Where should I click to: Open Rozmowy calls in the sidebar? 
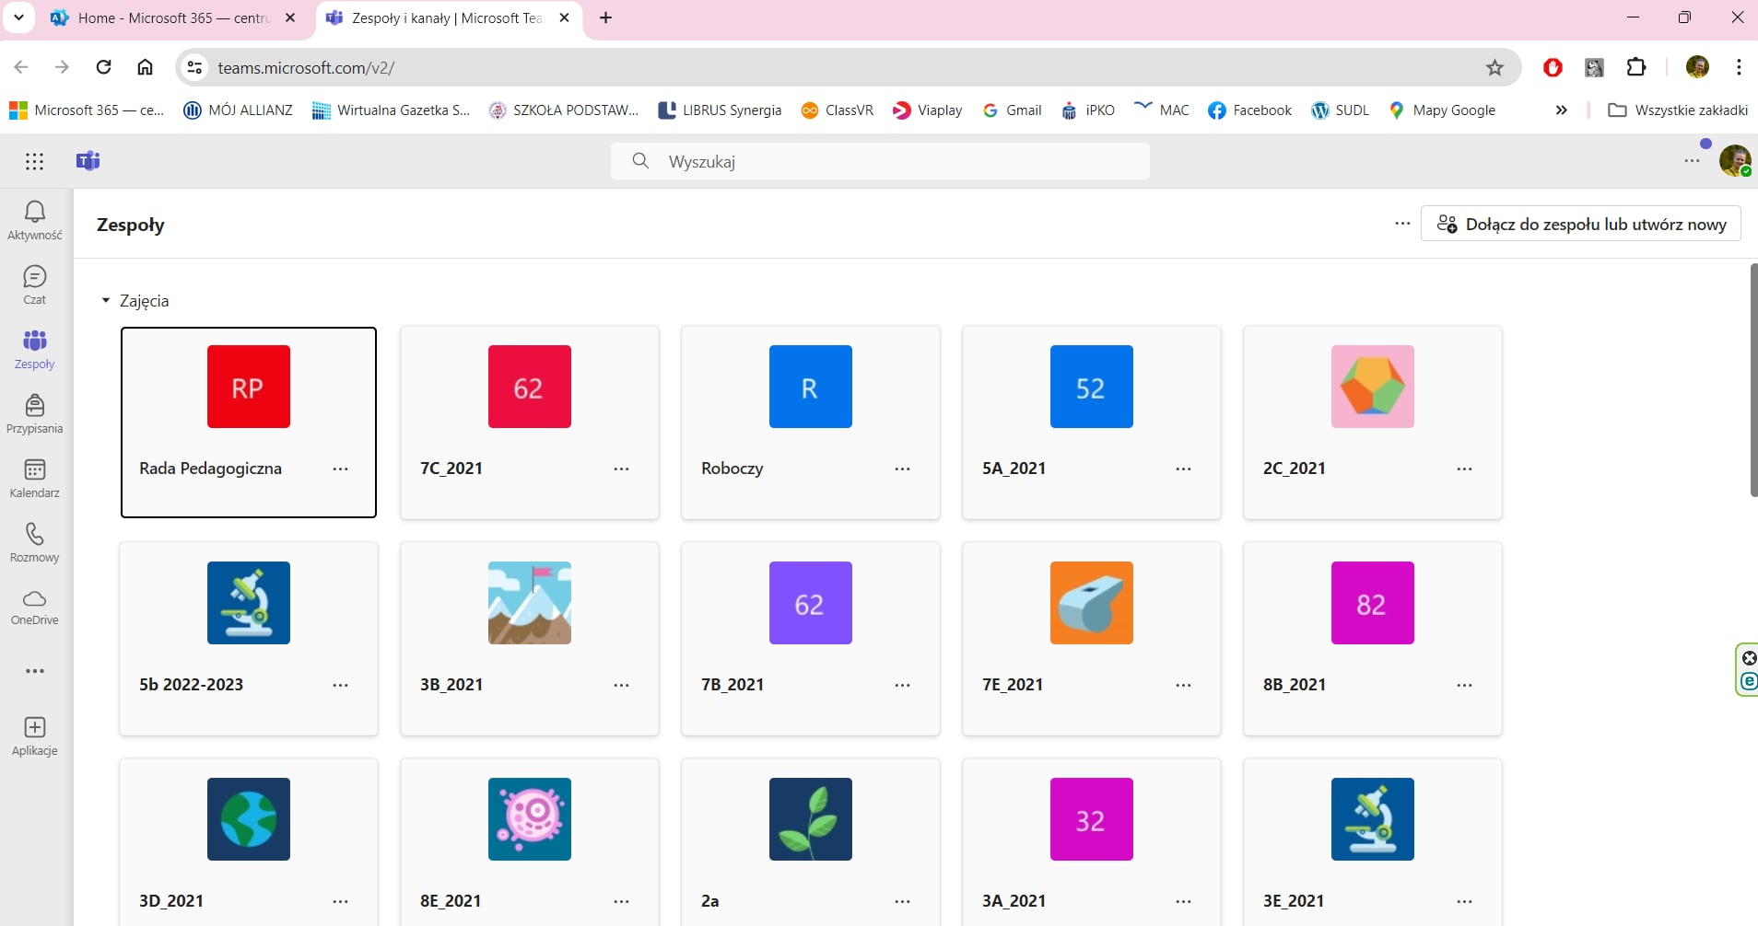34,543
